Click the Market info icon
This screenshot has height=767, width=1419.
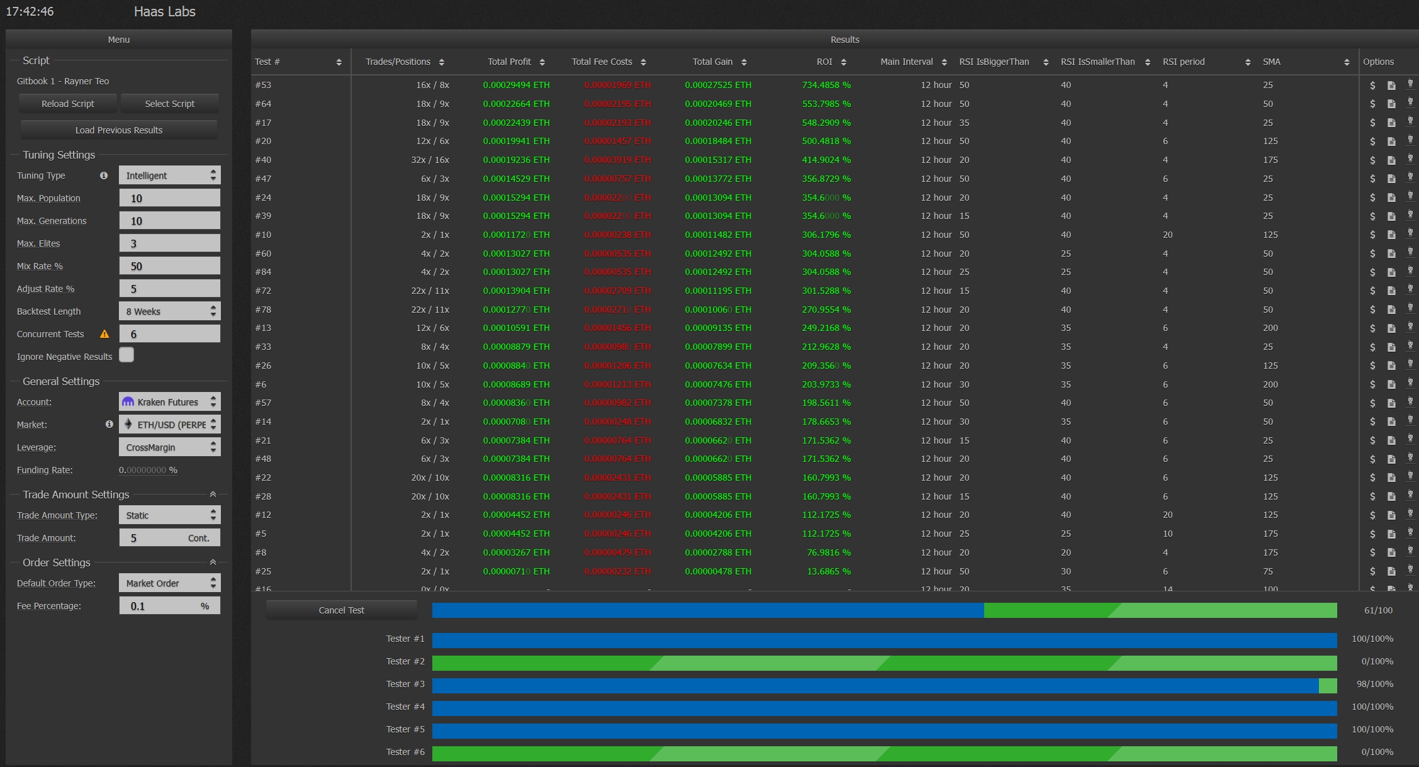(109, 424)
